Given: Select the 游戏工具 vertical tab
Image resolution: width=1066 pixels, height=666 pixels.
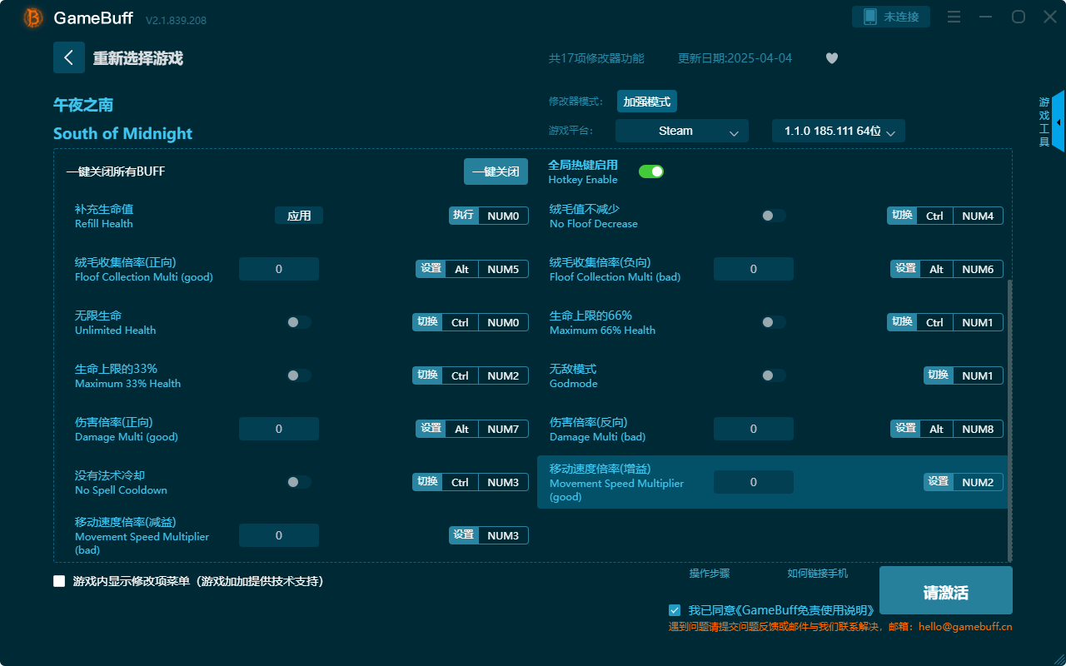Looking at the screenshot, I should coord(1043,122).
